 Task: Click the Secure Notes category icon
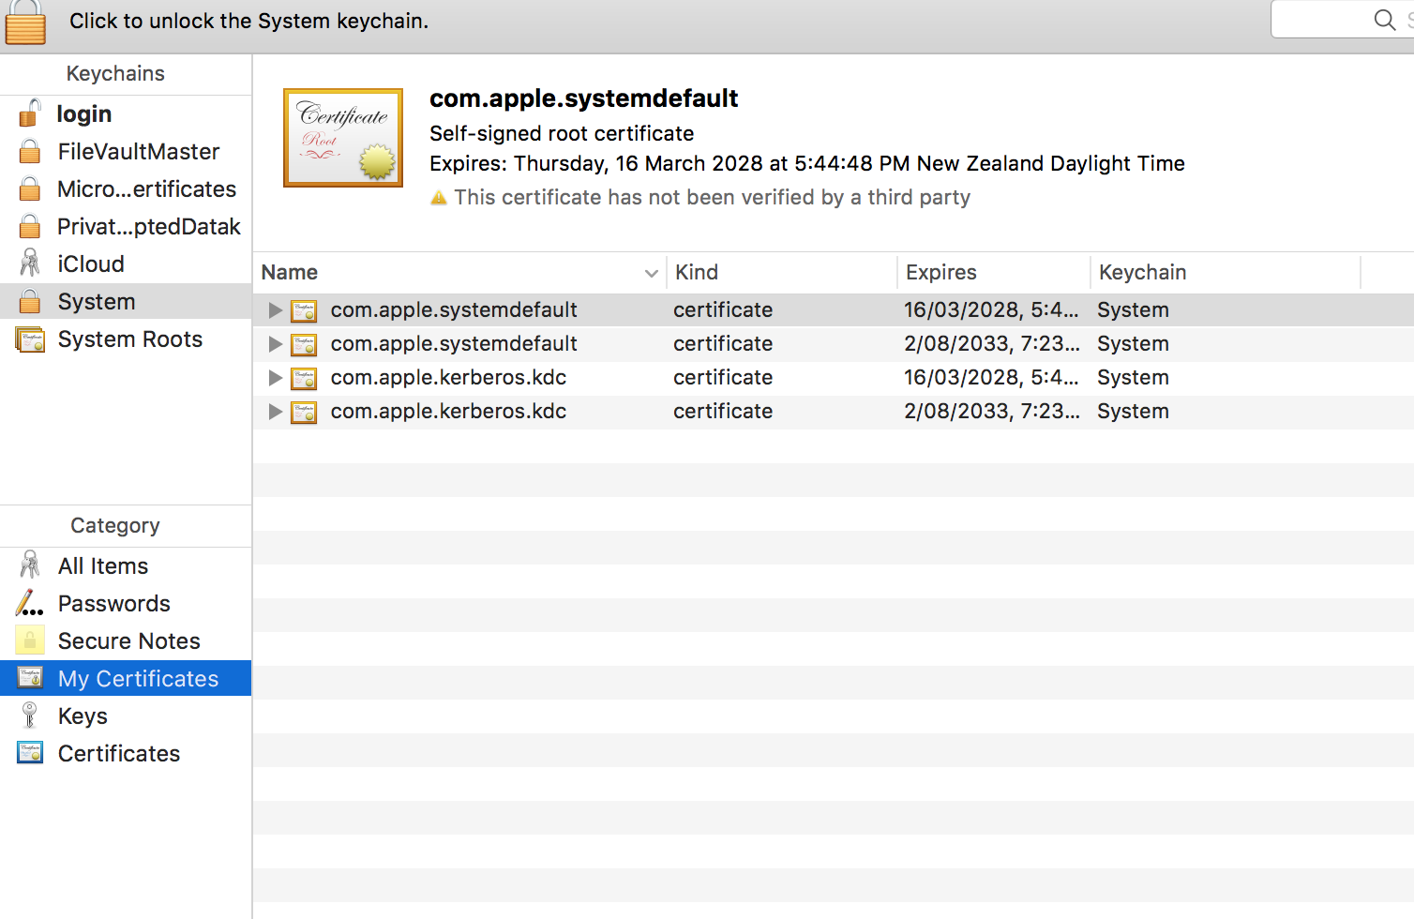click(x=30, y=641)
